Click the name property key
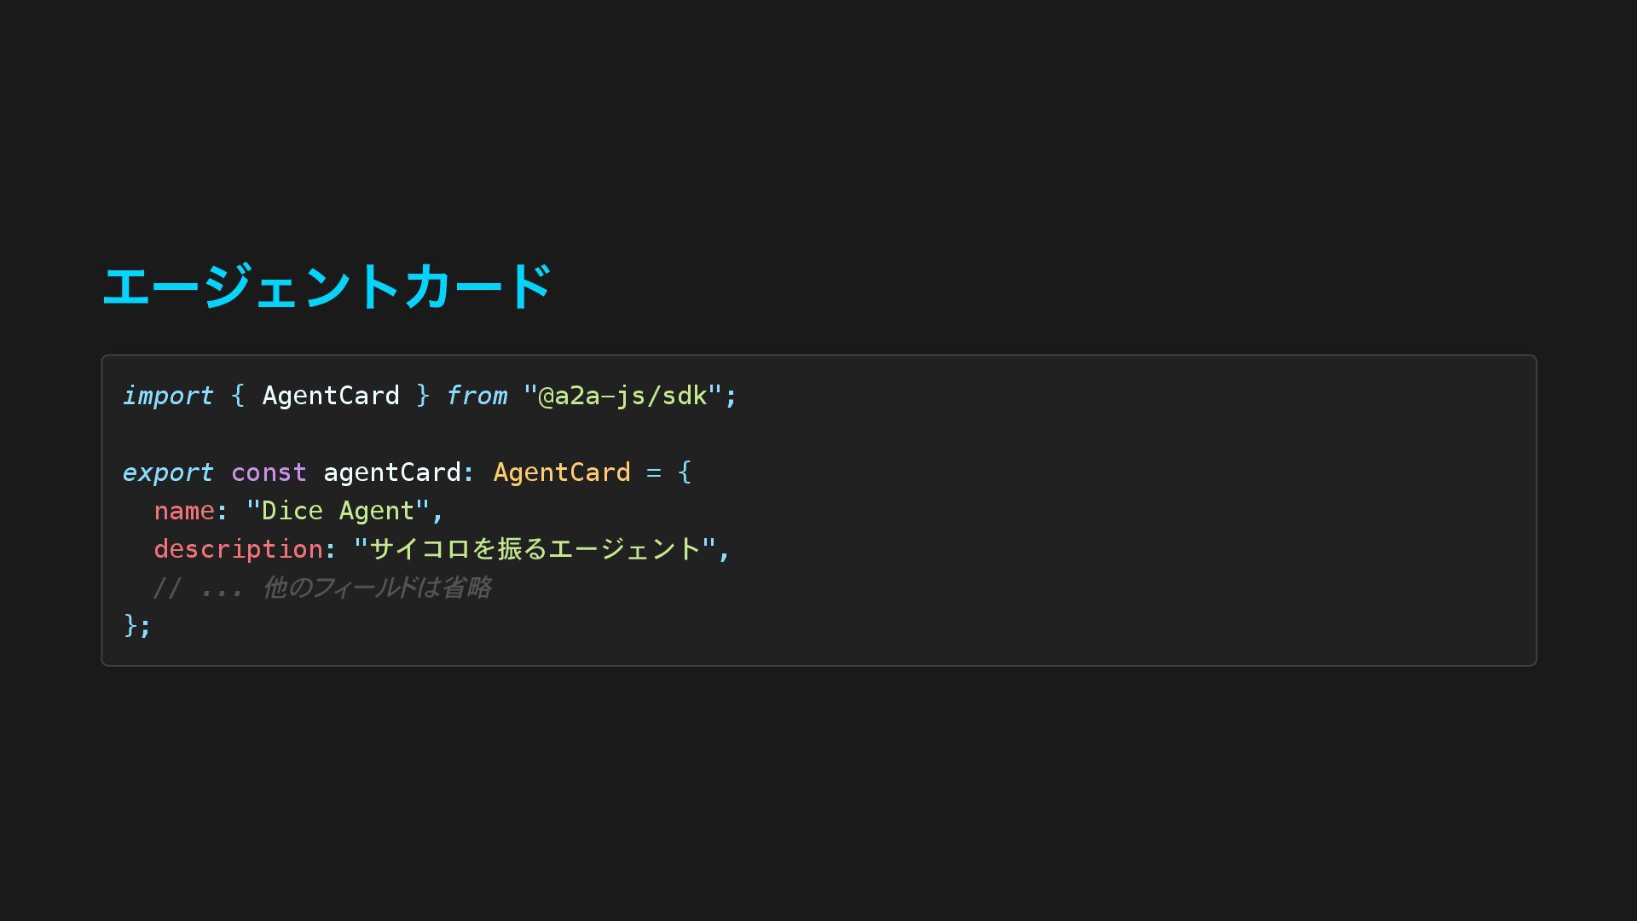 (x=184, y=511)
